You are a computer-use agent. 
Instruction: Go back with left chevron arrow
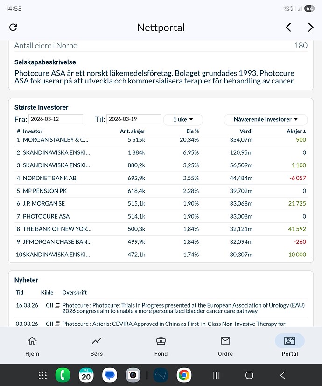click(288, 28)
